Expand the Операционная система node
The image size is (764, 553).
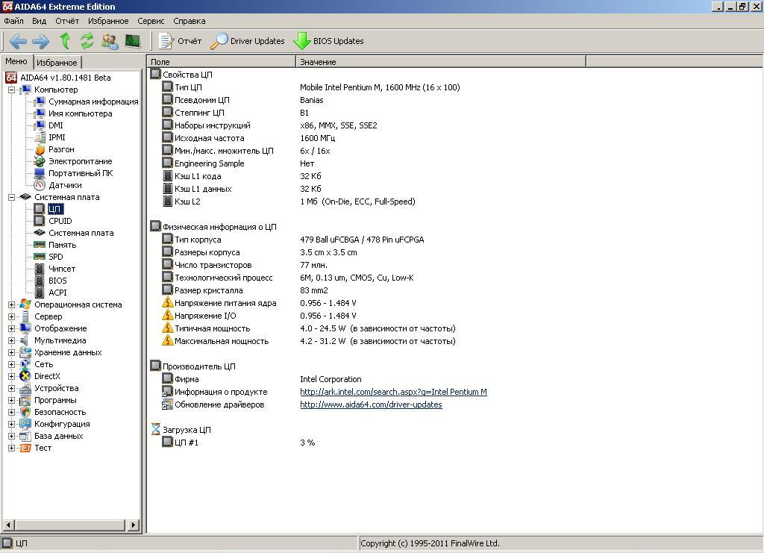pos(11,304)
